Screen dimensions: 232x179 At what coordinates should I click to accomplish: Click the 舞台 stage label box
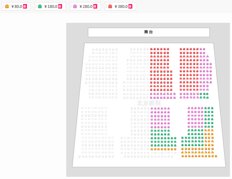click(x=149, y=32)
